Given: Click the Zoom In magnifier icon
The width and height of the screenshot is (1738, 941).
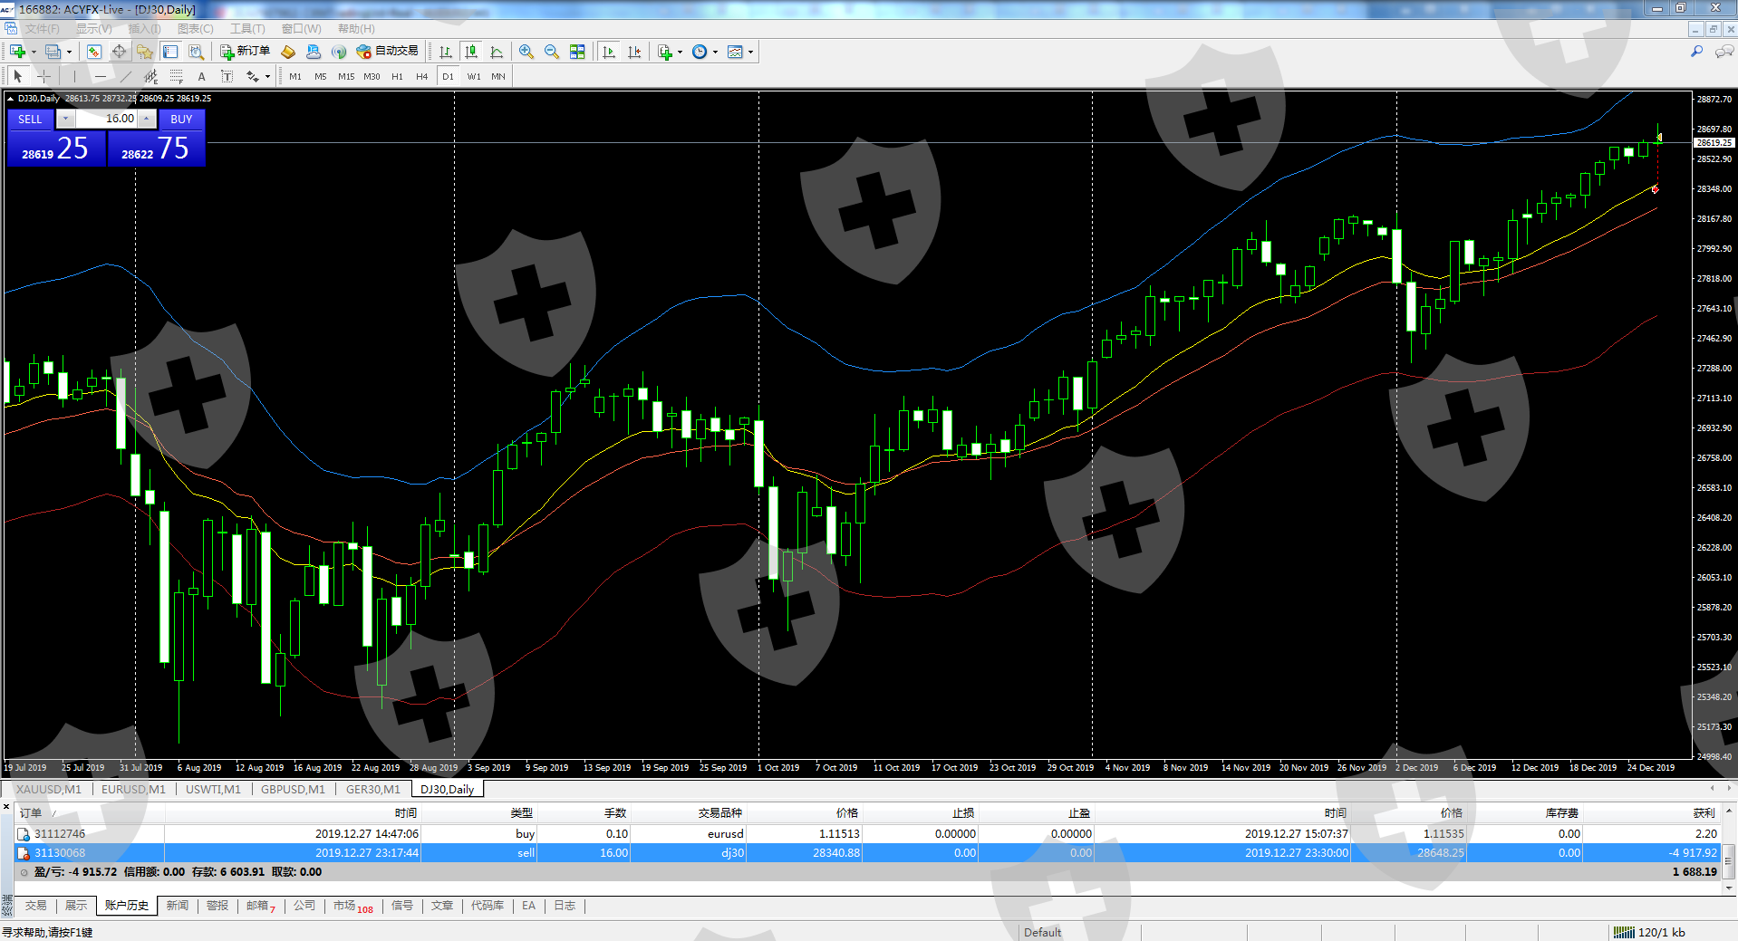Looking at the screenshot, I should click(526, 52).
